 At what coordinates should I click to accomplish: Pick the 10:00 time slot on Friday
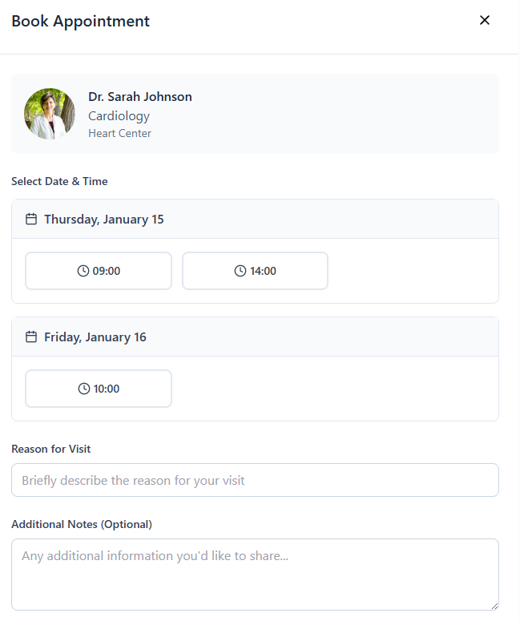(x=99, y=389)
